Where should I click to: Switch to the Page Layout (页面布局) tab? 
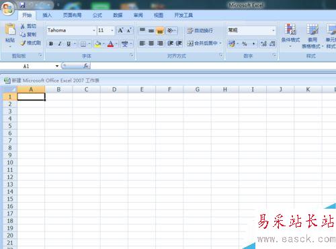pyautogui.click(x=72, y=15)
